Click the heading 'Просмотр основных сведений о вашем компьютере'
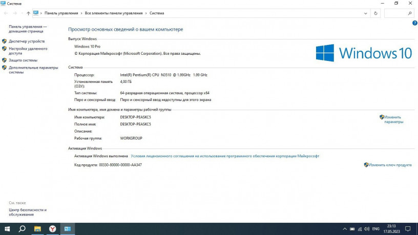This screenshot has width=418, height=235. pyautogui.click(x=126, y=29)
